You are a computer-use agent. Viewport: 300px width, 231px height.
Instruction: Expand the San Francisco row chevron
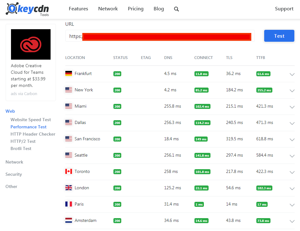click(x=292, y=140)
